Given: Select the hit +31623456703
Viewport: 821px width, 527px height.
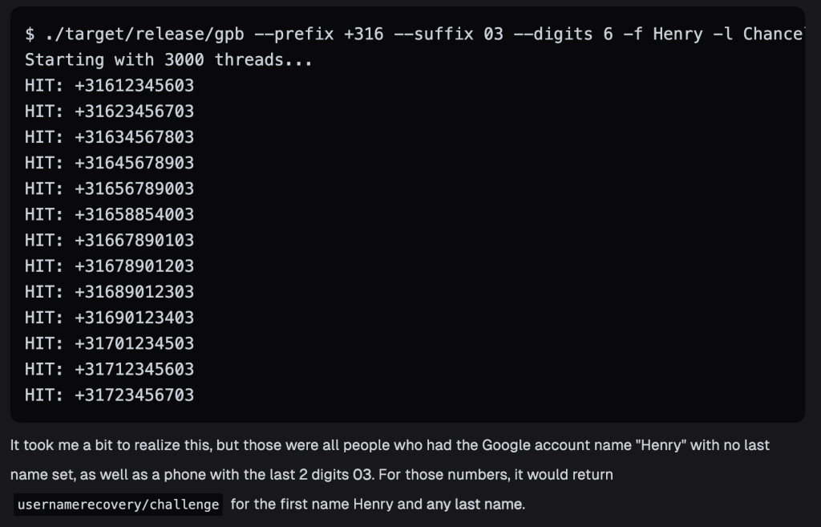Looking at the screenshot, I should [x=134, y=111].
